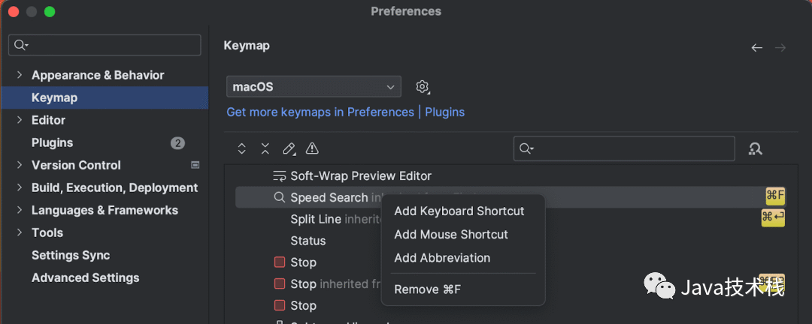
Task: Click the green zoom window button
Action: (x=50, y=11)
